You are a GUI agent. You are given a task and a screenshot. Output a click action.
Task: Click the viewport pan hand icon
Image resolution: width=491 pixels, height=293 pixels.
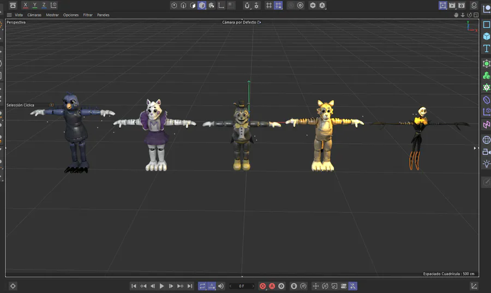tap(456, 15)
